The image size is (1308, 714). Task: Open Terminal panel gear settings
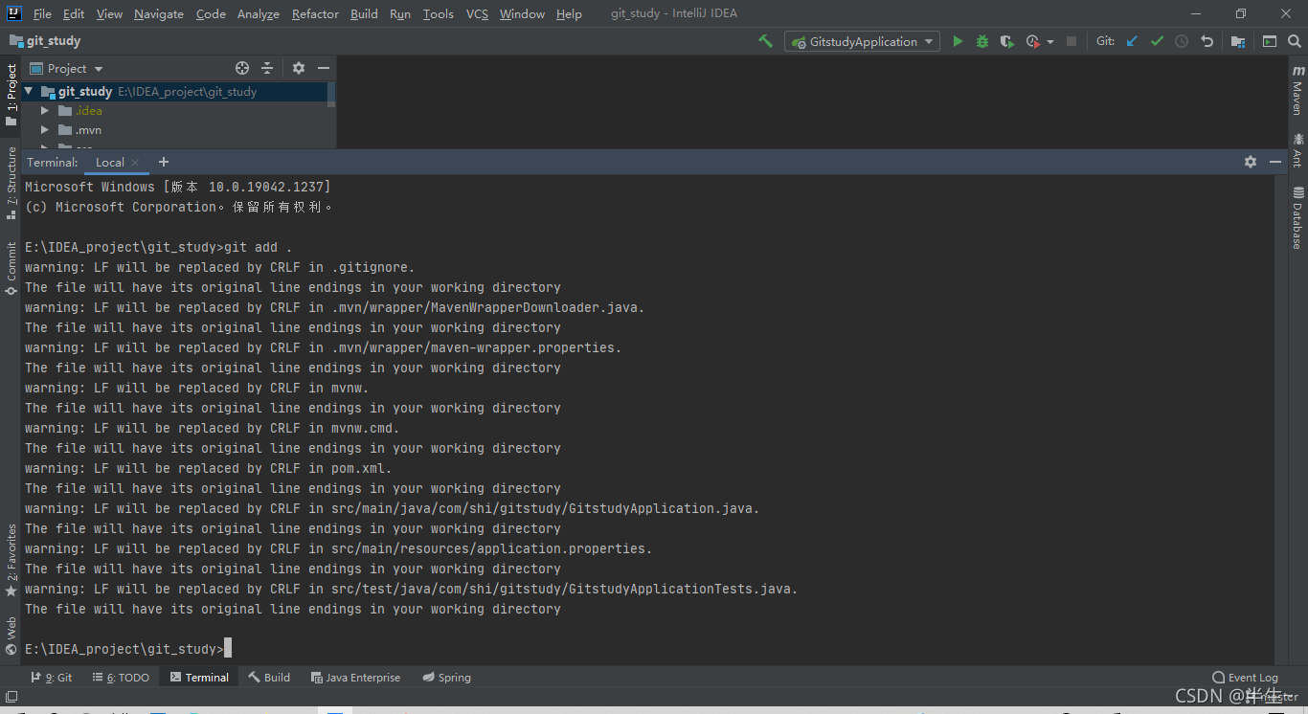1251,162
